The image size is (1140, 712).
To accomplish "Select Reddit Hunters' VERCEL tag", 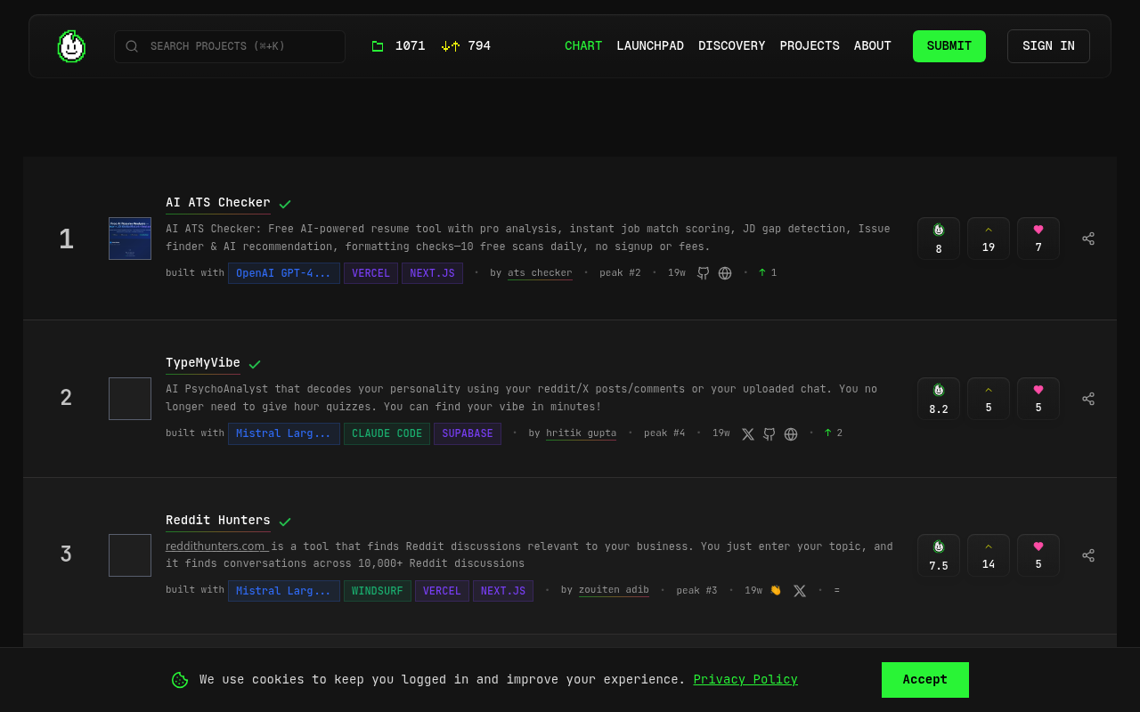I will tap(442, 591).
